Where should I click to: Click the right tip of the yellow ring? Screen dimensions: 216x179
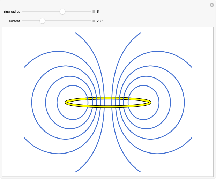[x=150, y=102]
